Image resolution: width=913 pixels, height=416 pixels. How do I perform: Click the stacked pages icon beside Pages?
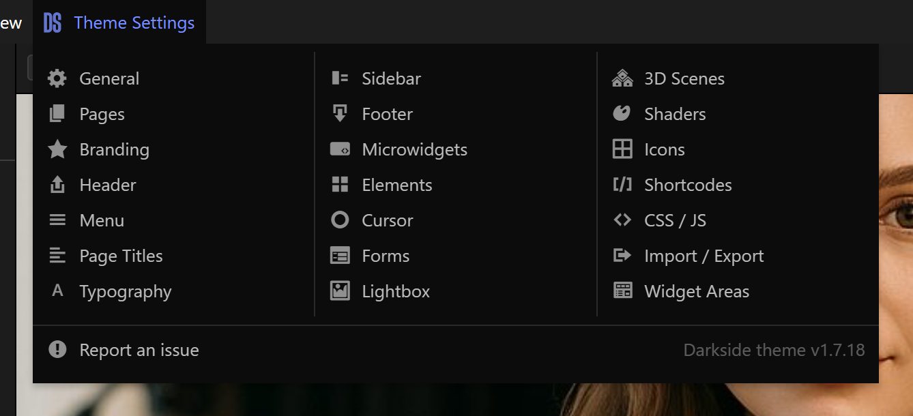click(x=57, y=114)
